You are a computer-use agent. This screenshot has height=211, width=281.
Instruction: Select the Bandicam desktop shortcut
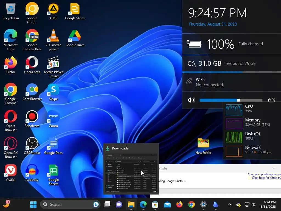(32, 119)
